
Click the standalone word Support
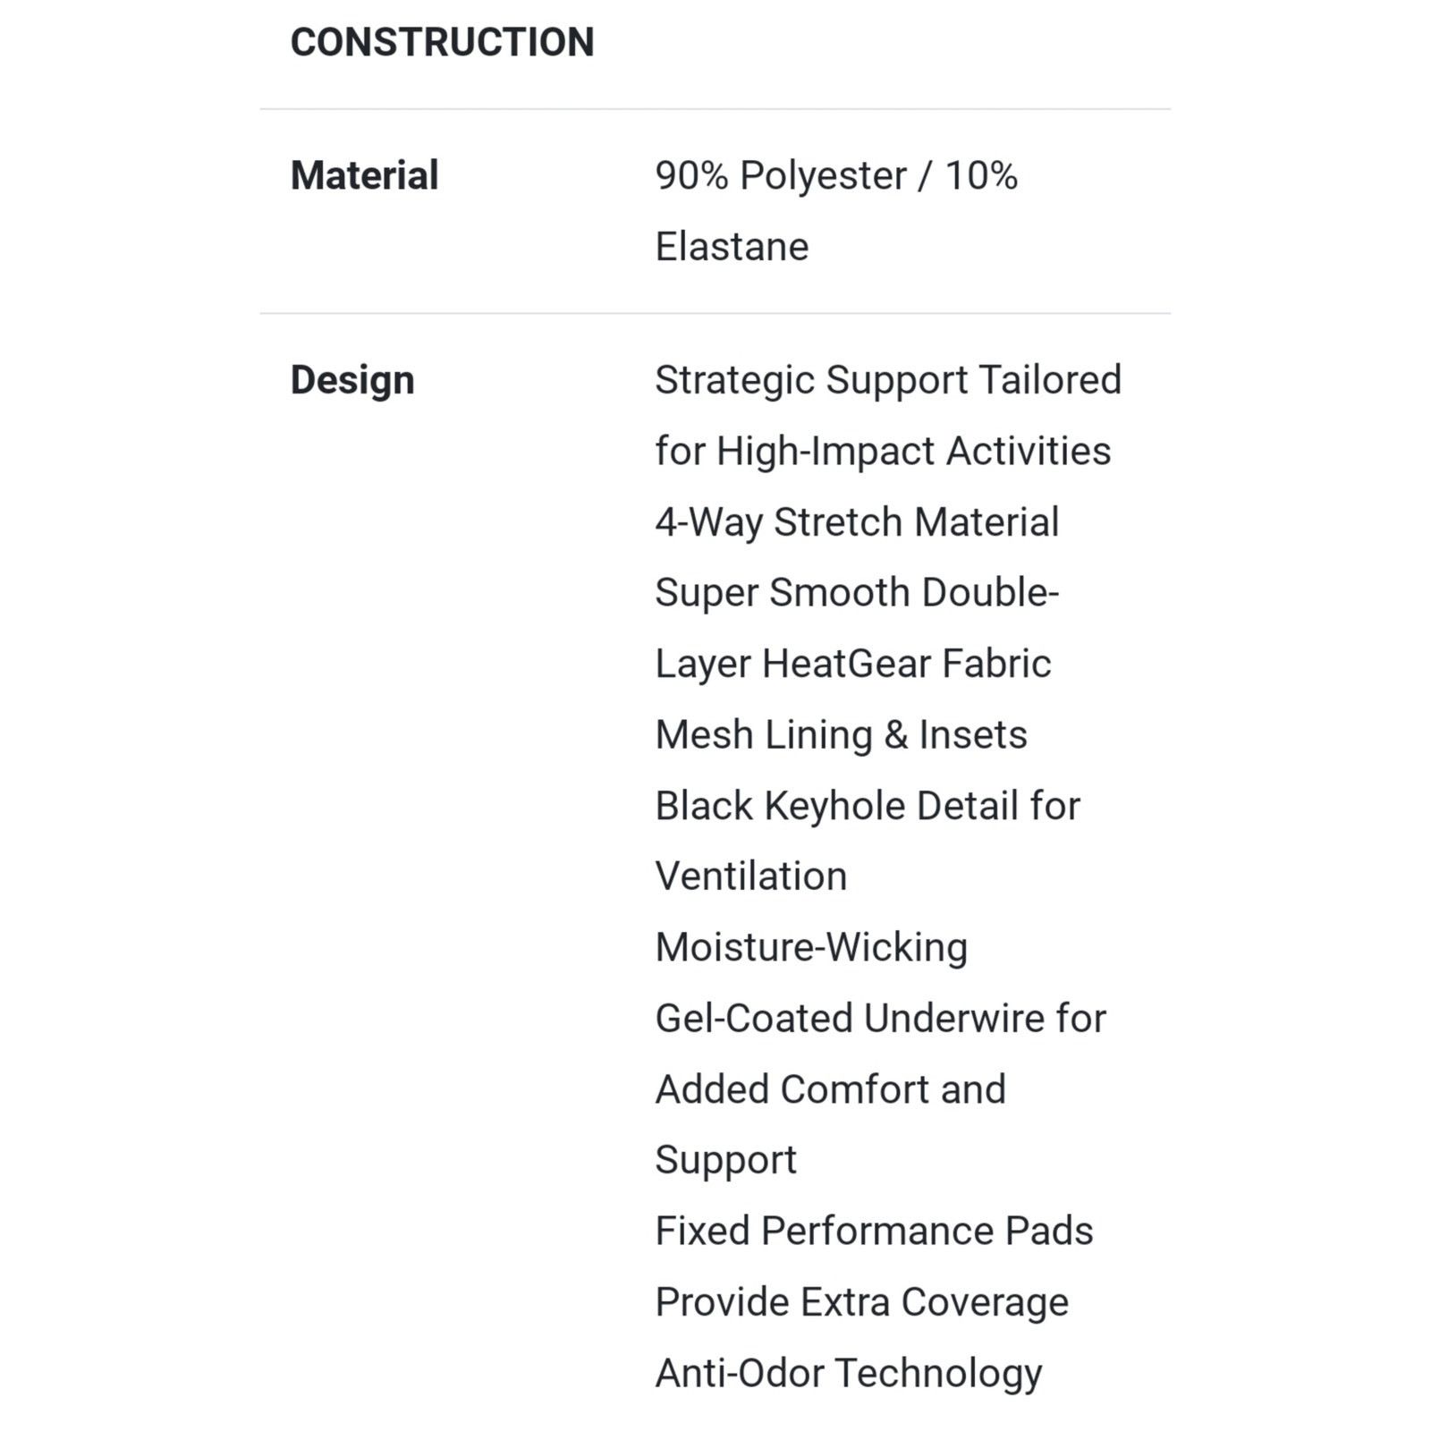click(x=725, y=1161)
